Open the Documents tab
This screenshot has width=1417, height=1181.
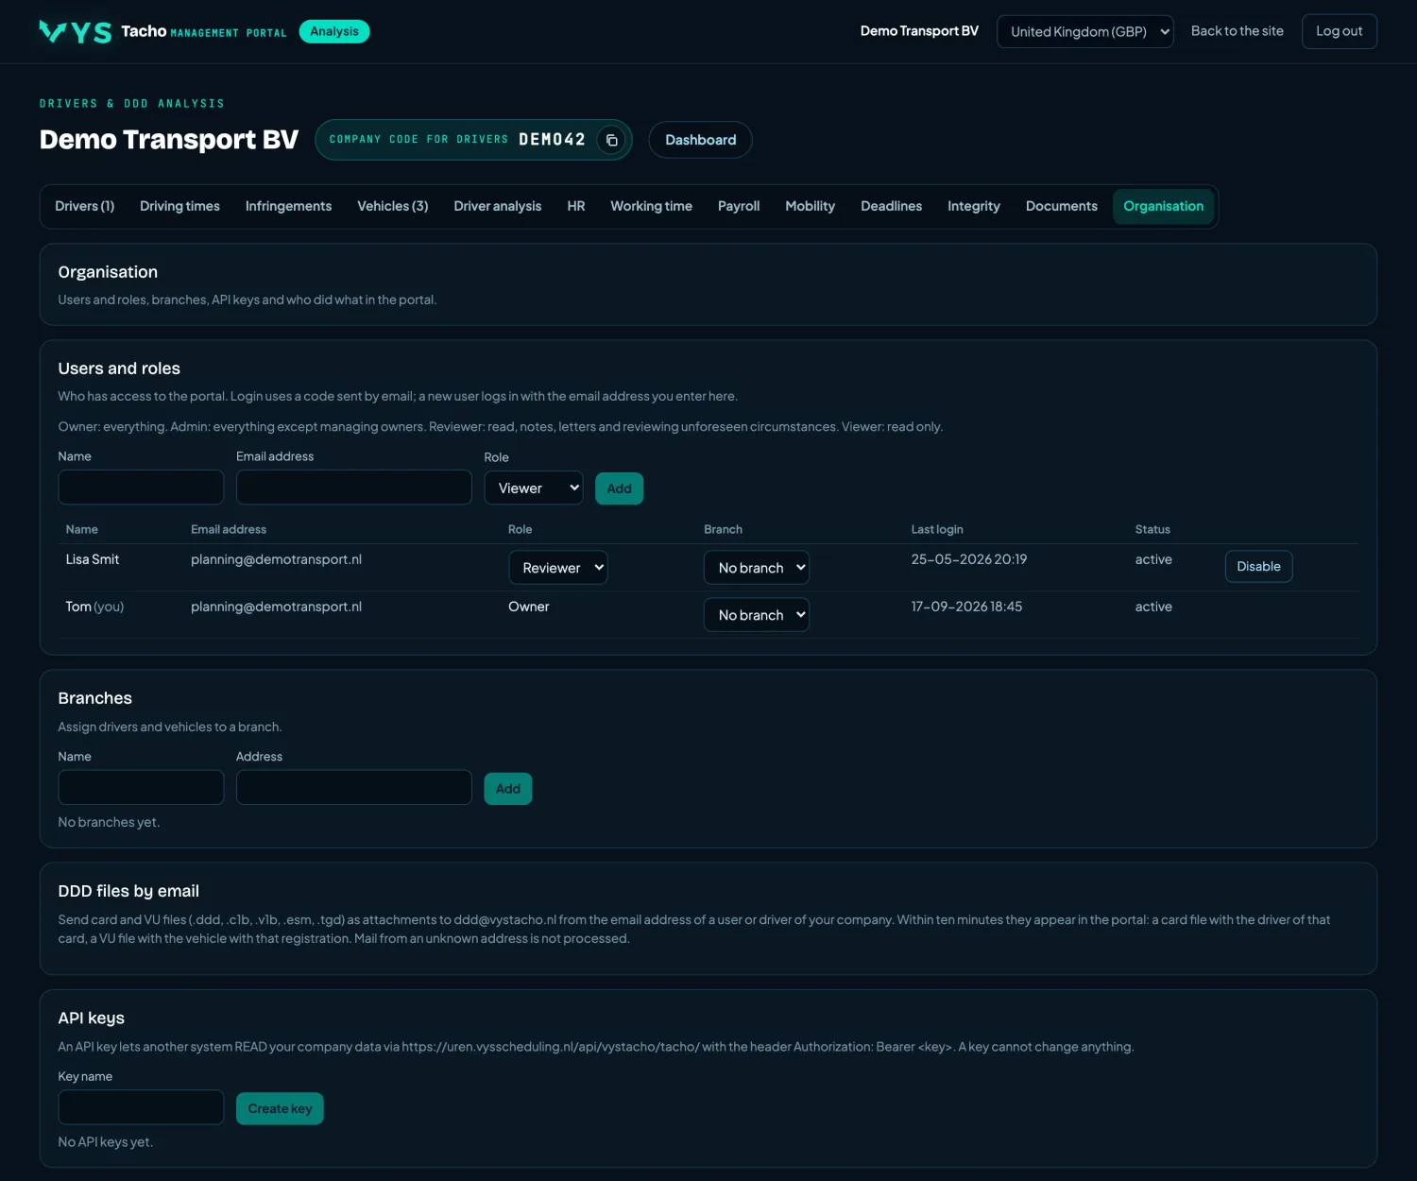(1062, 206)
